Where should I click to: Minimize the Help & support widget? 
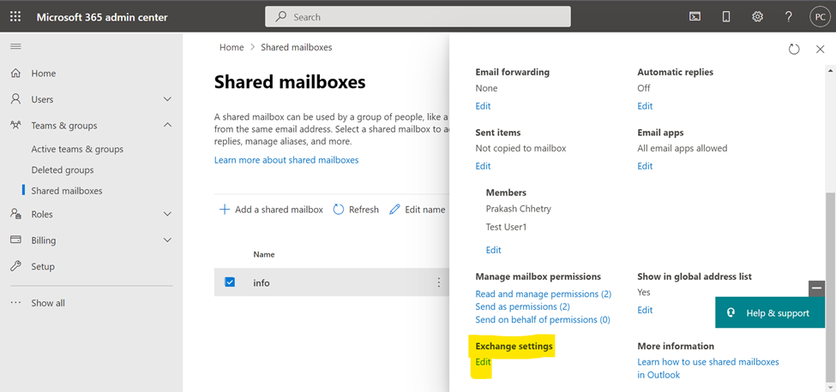point(816,288)
